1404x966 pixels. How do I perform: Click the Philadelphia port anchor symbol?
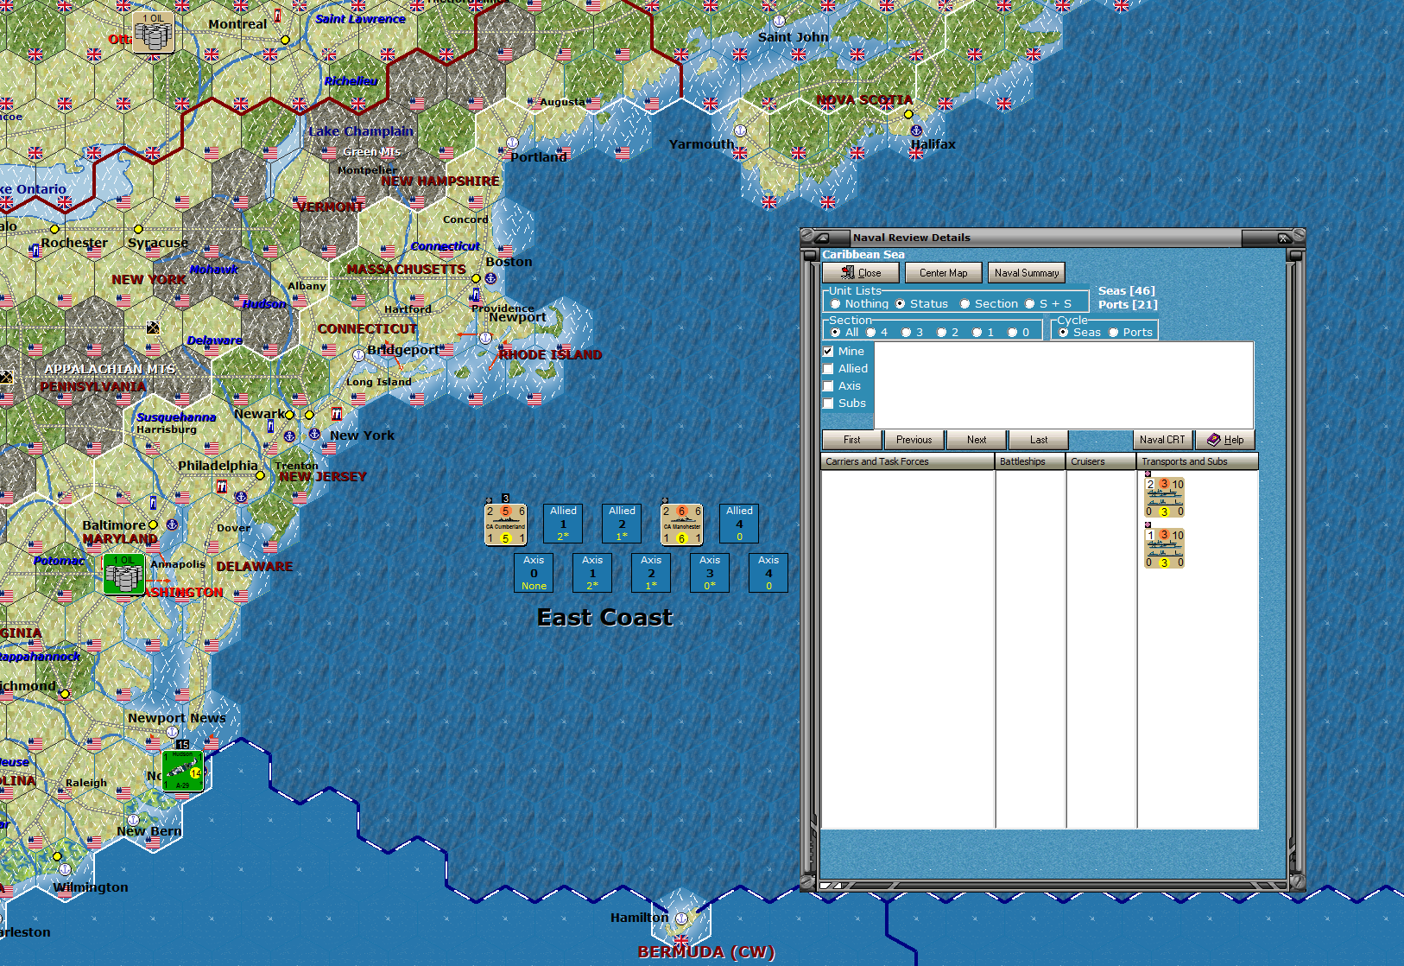pyautogui.click(x=241, y=497)
